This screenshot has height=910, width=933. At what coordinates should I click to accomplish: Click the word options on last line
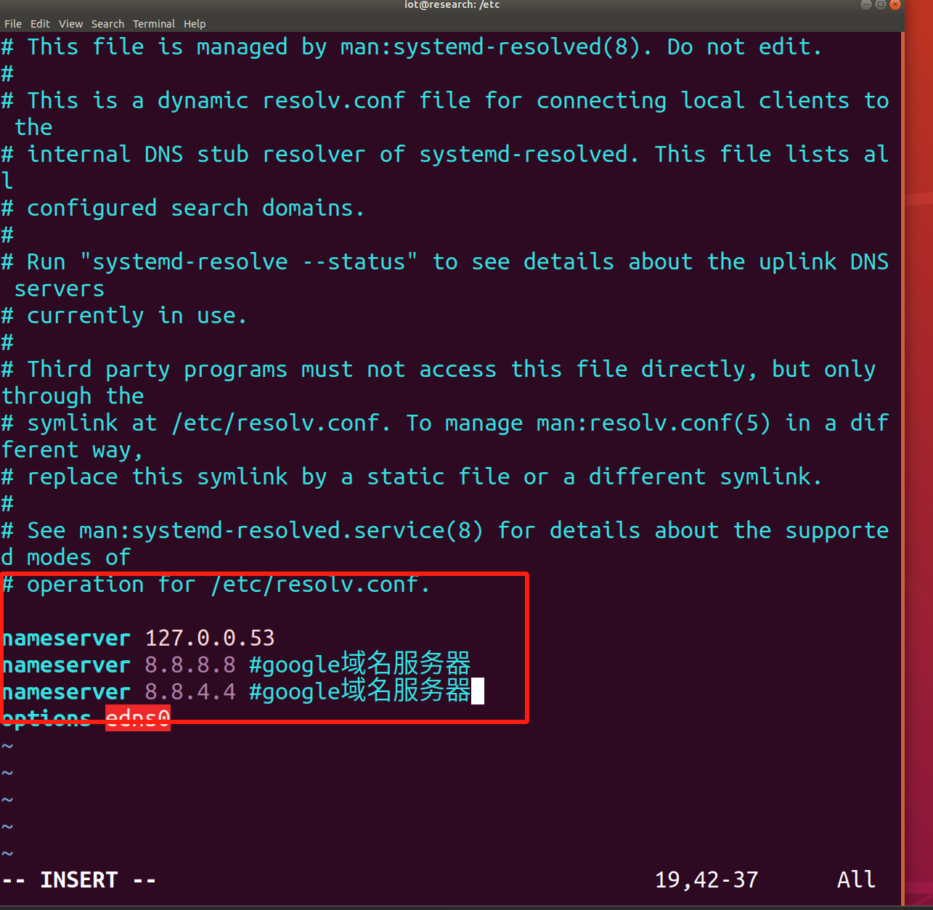[46, 718]
